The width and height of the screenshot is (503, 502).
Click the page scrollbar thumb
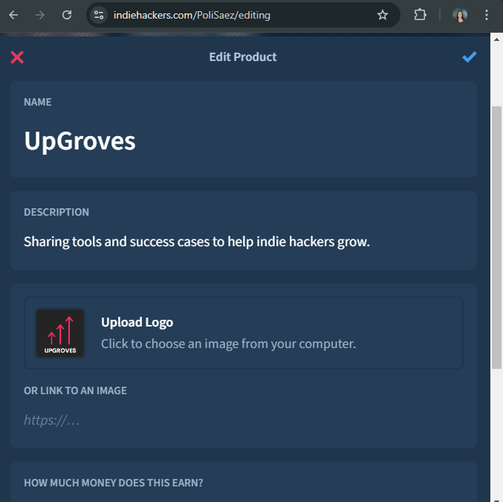point(496,238)
